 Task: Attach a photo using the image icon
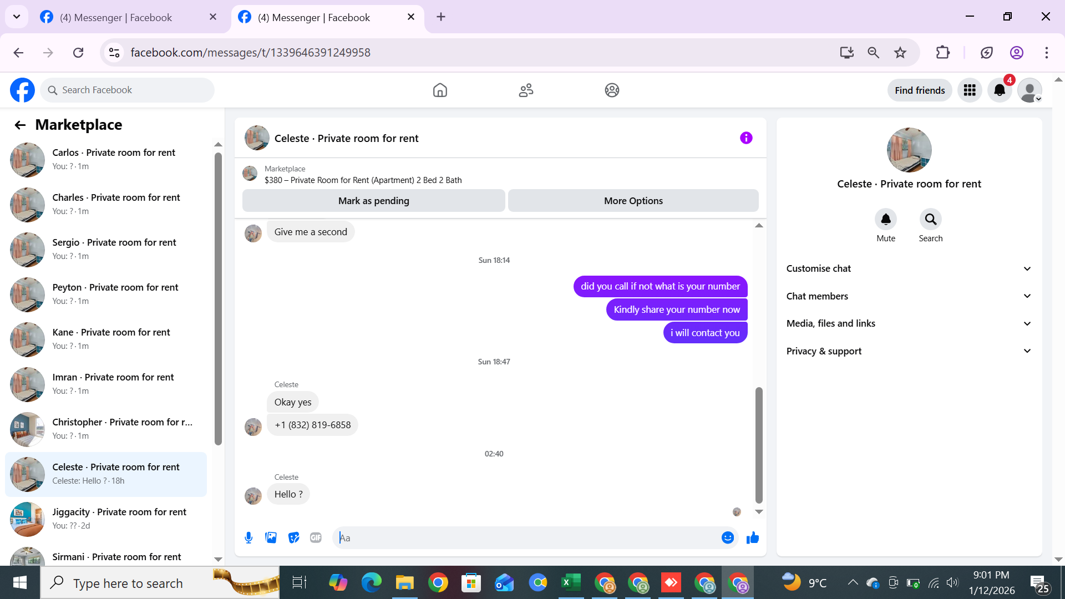271,537
